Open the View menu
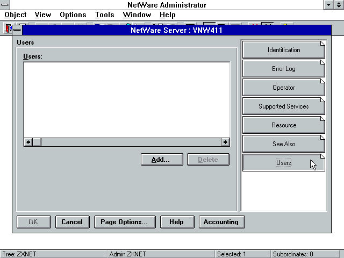The width and height of the screenshot is (344, 258). pyautogui.click(x=43, y=15)
